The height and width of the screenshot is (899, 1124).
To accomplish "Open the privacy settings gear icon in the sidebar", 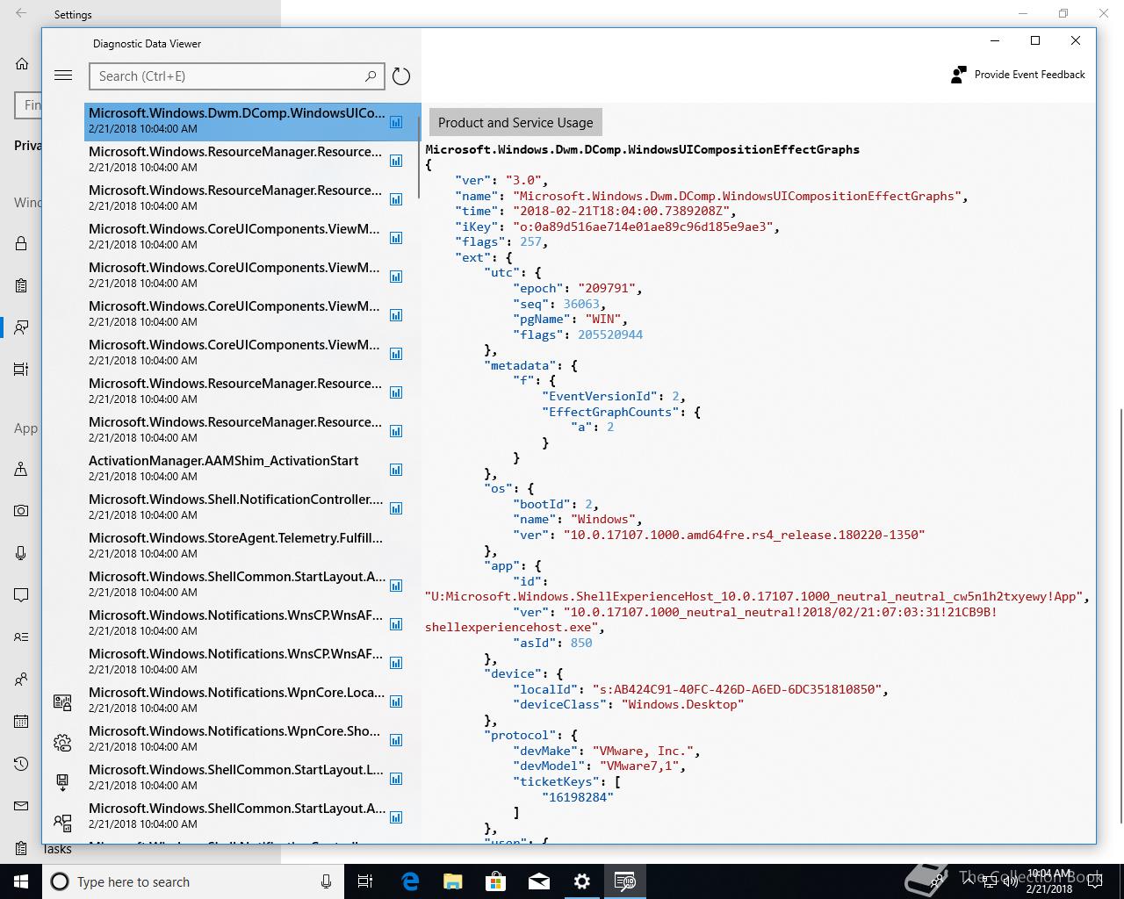I will click(x=62, y=743).
